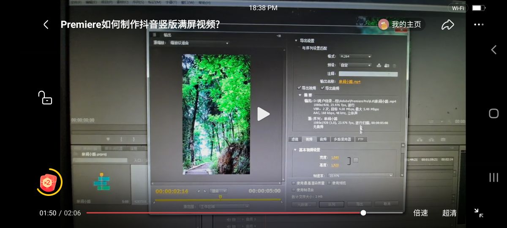Click the vertical forest preview image

point(216,114)
